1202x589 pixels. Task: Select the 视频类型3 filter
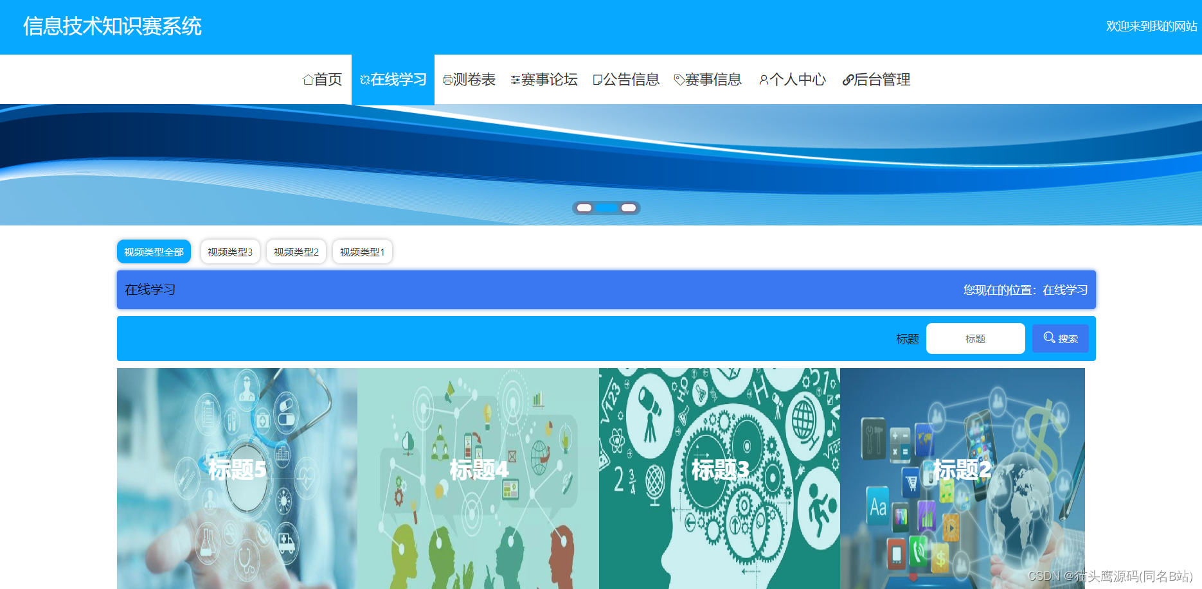(x=230, y=251)
